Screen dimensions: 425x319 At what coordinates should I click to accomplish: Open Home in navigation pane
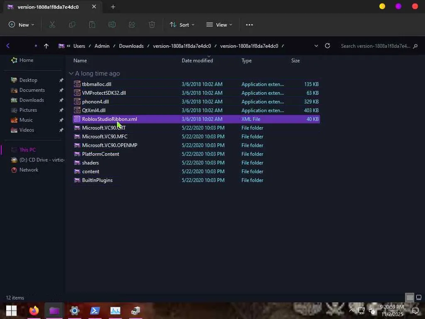click(22, 60)
